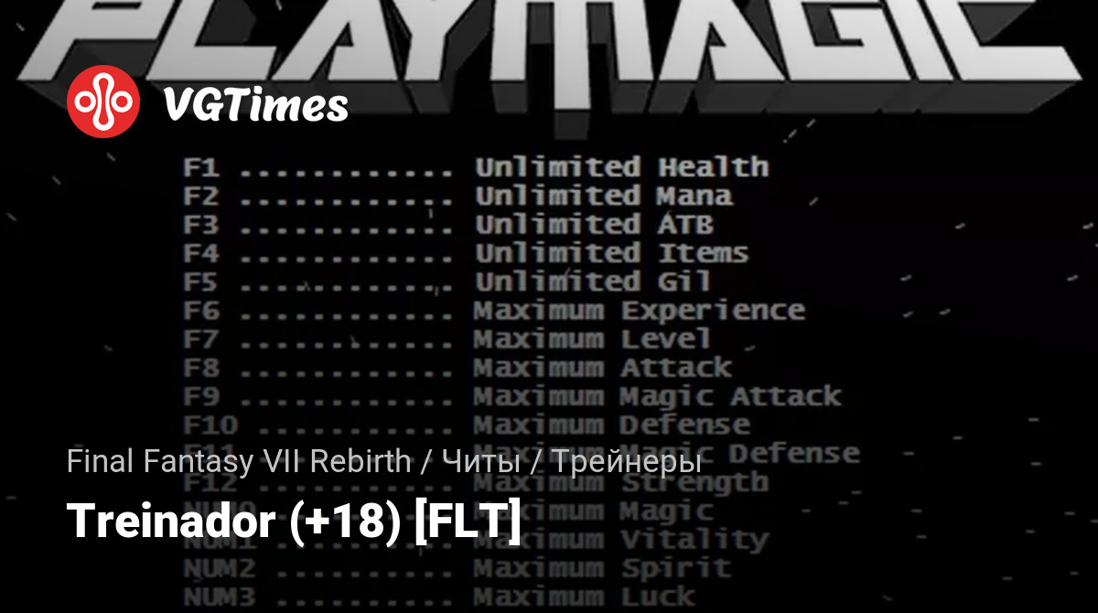Open the Final Fantasy VII Rebirth breadcrumb
Image resolution: width=1098 pixels, height=613 pixels.
239,461
